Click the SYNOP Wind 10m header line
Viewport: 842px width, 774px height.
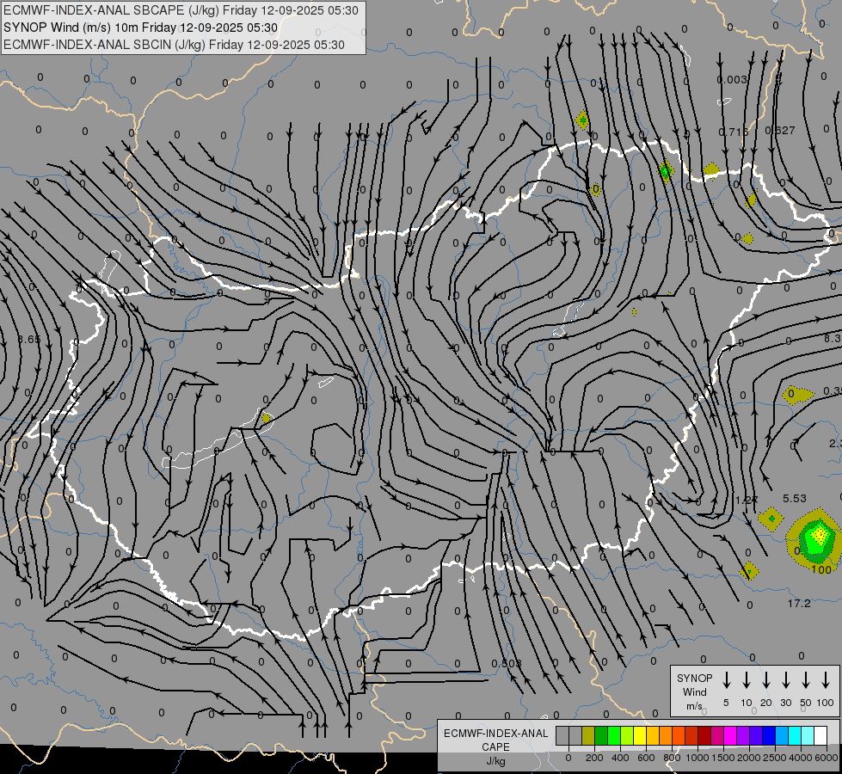click(141, 28)
